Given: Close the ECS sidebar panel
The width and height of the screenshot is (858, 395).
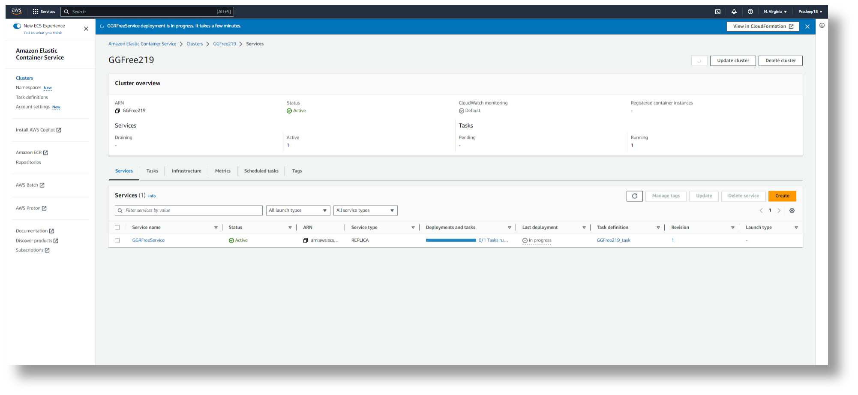Looking at the screenshot, I should pos(86,29).
